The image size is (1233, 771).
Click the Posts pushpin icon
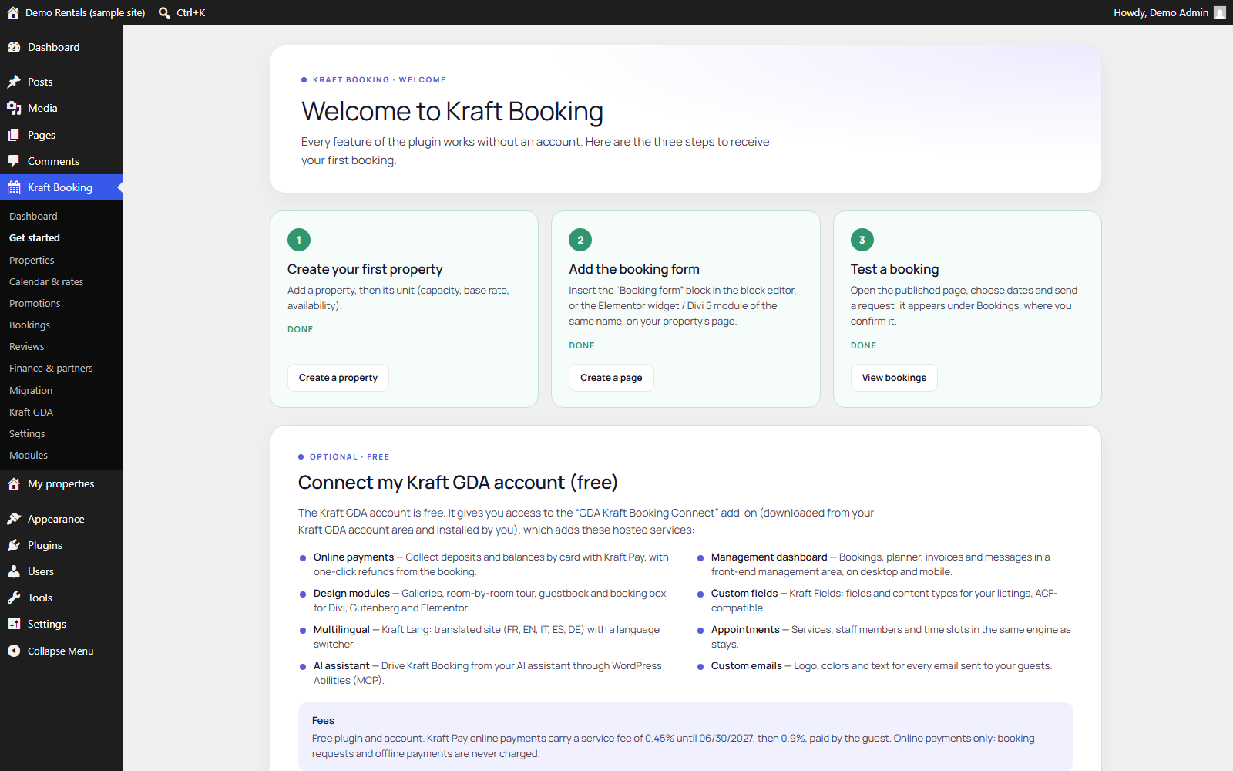click(x=14, y=82)
